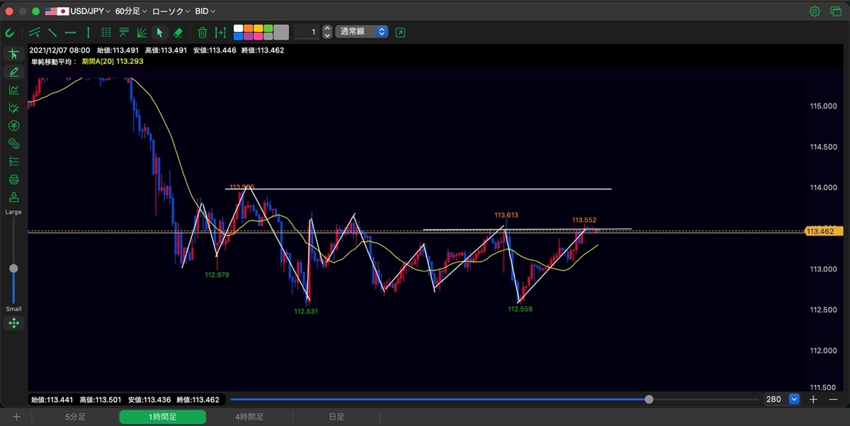Select the diagonal trend line tool
The height and width of the screenshot is (426, 850).
tap(52, 32)
